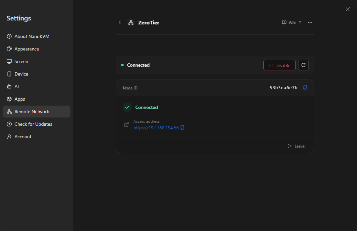Copy the access address to clipboard
The image size is (357, 231).
pos(182,128)
